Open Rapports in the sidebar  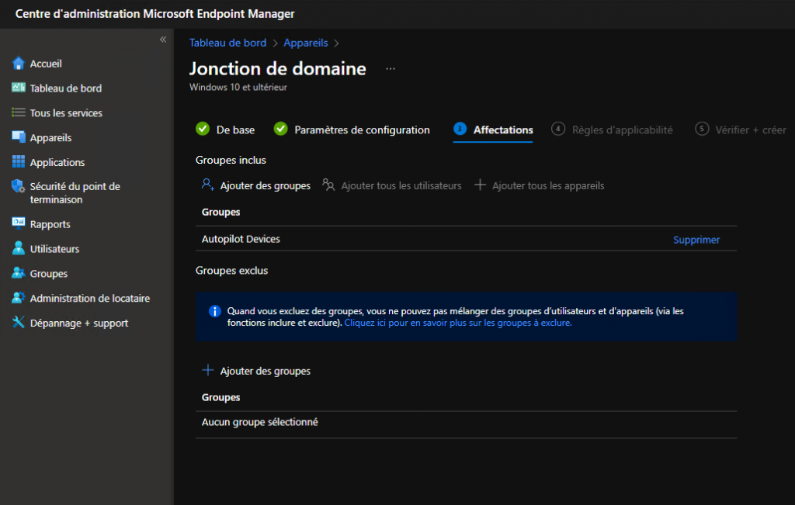(x=50, y=224)
